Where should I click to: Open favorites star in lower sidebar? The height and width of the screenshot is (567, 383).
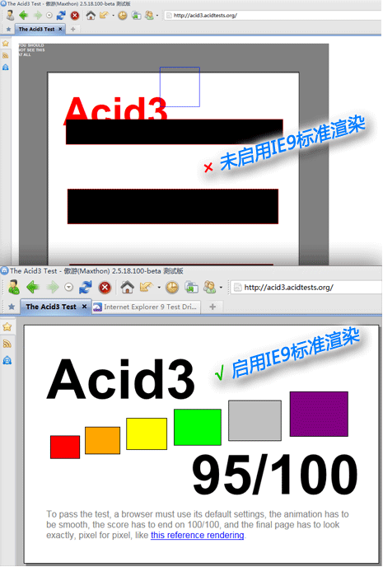pos(7,327)
